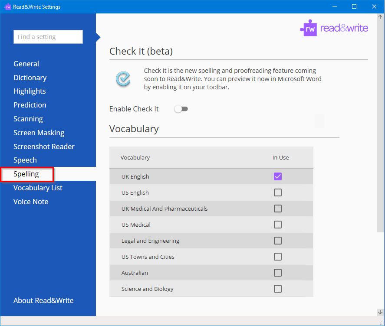This screenshot has height=326, width=385.
Task: Maximize the Read&Write Settings window
Action: [354, 7]
